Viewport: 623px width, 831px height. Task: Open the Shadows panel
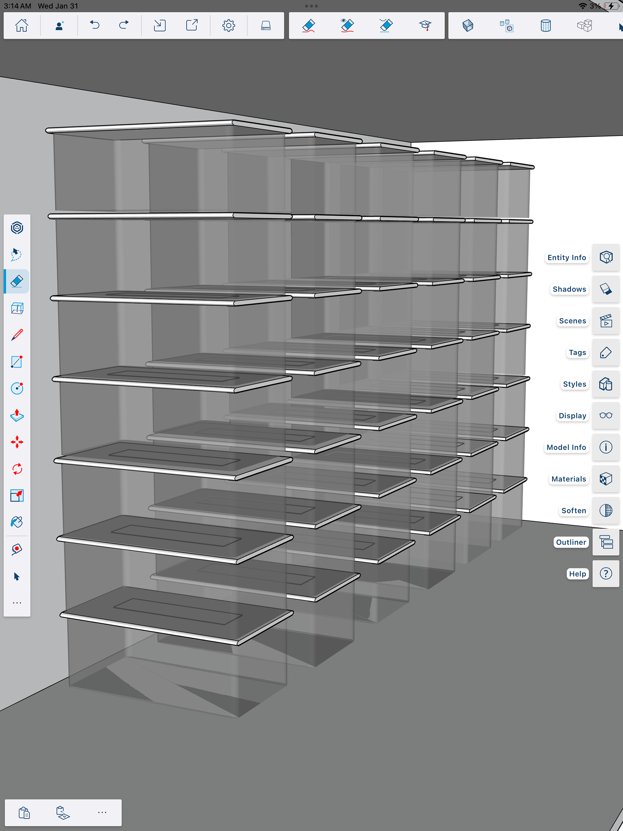(x=606, y=289)
